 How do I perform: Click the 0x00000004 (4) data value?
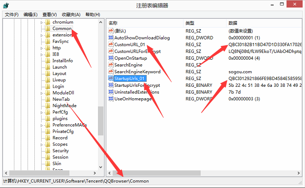tap(244, 58)
